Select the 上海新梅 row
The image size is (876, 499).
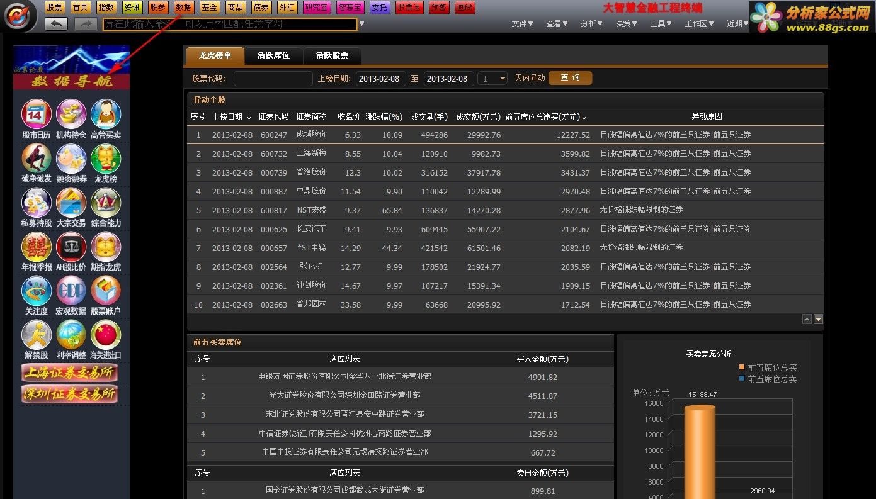click(x=505, y=154)
